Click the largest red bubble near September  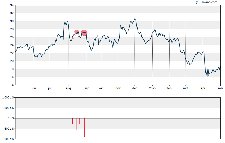[84, 33]
